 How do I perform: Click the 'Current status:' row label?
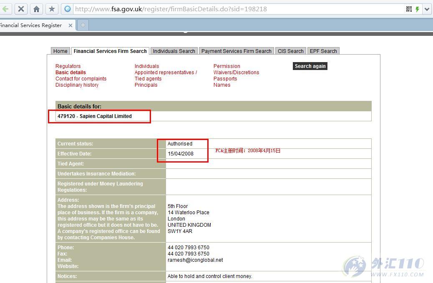76,144
